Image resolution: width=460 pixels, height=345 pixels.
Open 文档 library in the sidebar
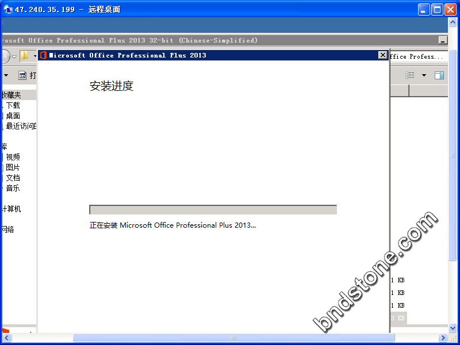pos(13,178)
